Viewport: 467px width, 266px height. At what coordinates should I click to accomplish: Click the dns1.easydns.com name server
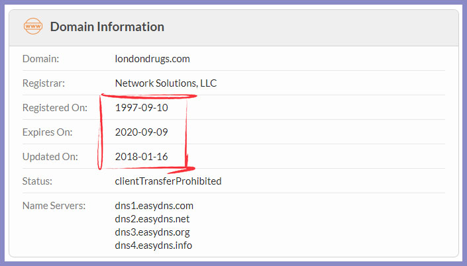coord(154,206)
